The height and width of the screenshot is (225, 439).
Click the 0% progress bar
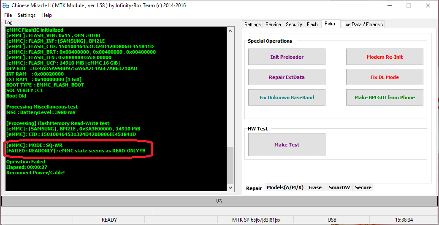pos(219,201)
